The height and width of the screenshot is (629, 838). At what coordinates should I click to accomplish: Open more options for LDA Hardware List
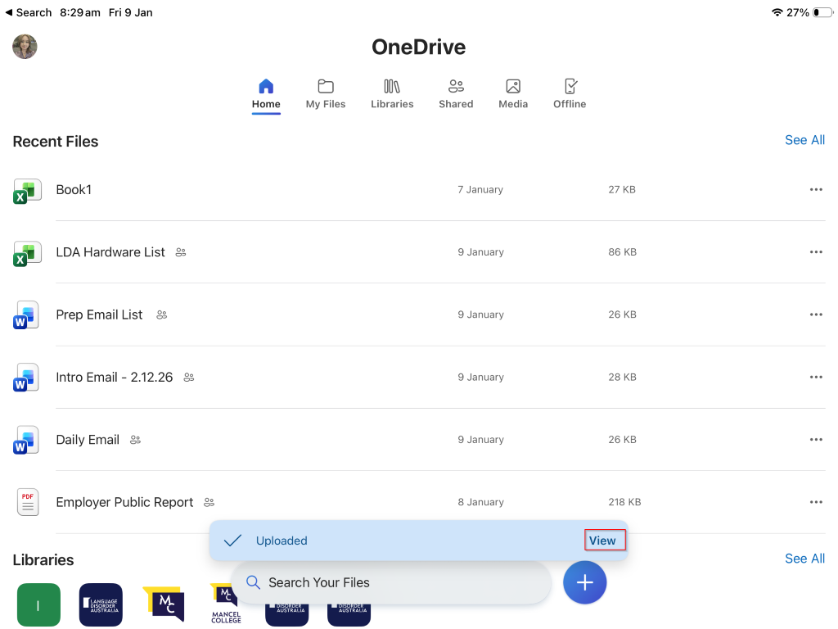[816, 252]
